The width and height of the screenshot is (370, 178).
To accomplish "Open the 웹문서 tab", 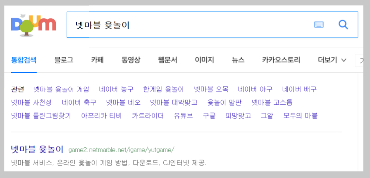I will tap(167, 60).
